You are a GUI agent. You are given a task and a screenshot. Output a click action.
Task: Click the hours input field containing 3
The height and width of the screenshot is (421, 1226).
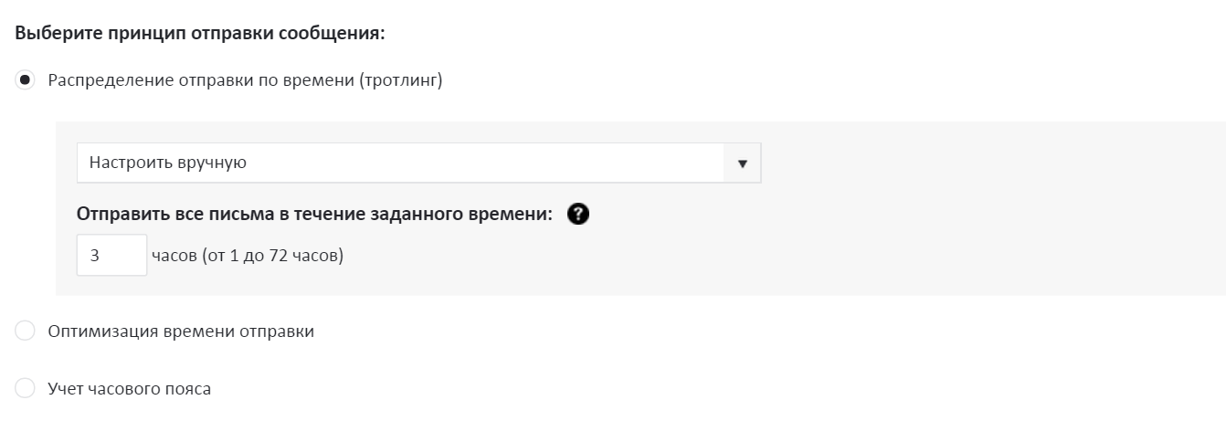[x=111, y=256]
